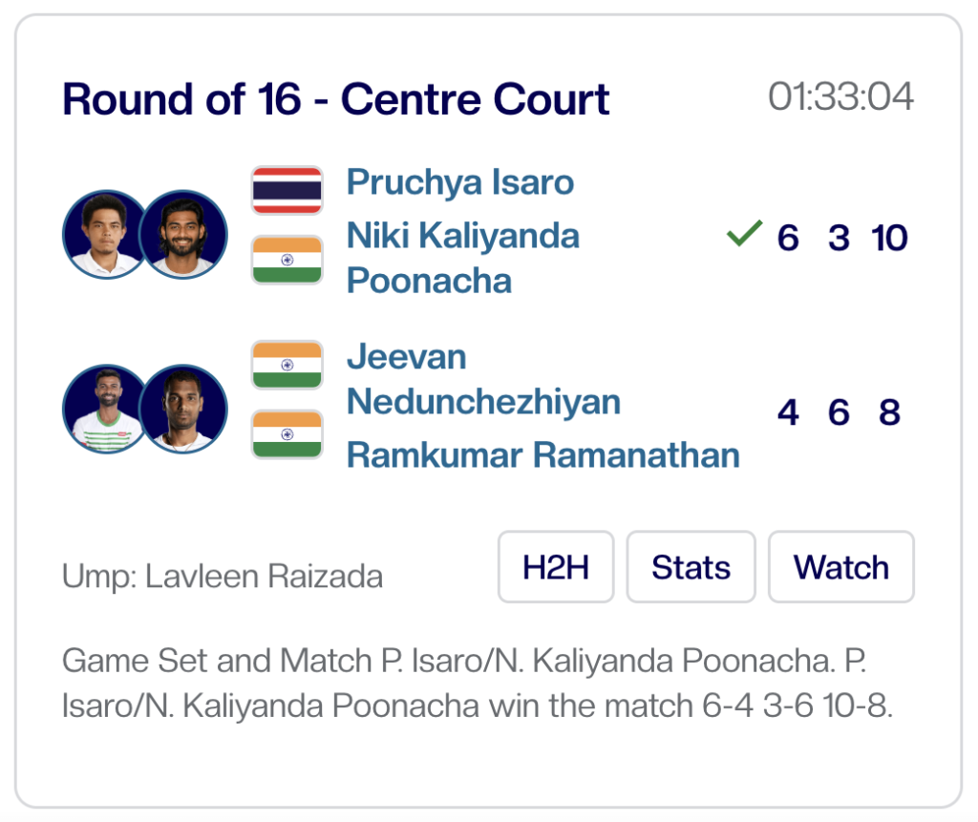
Task: Click India flag beside Ramkumar Ramanathan
Action: pos(287,434)
